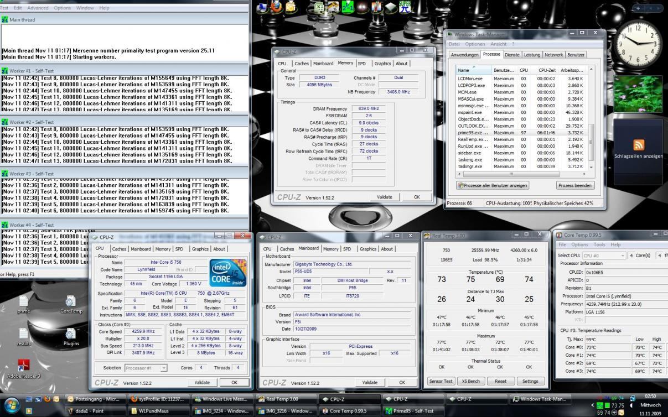Click the 'Main thread' window title in Prime95

(x=22, y=20)
